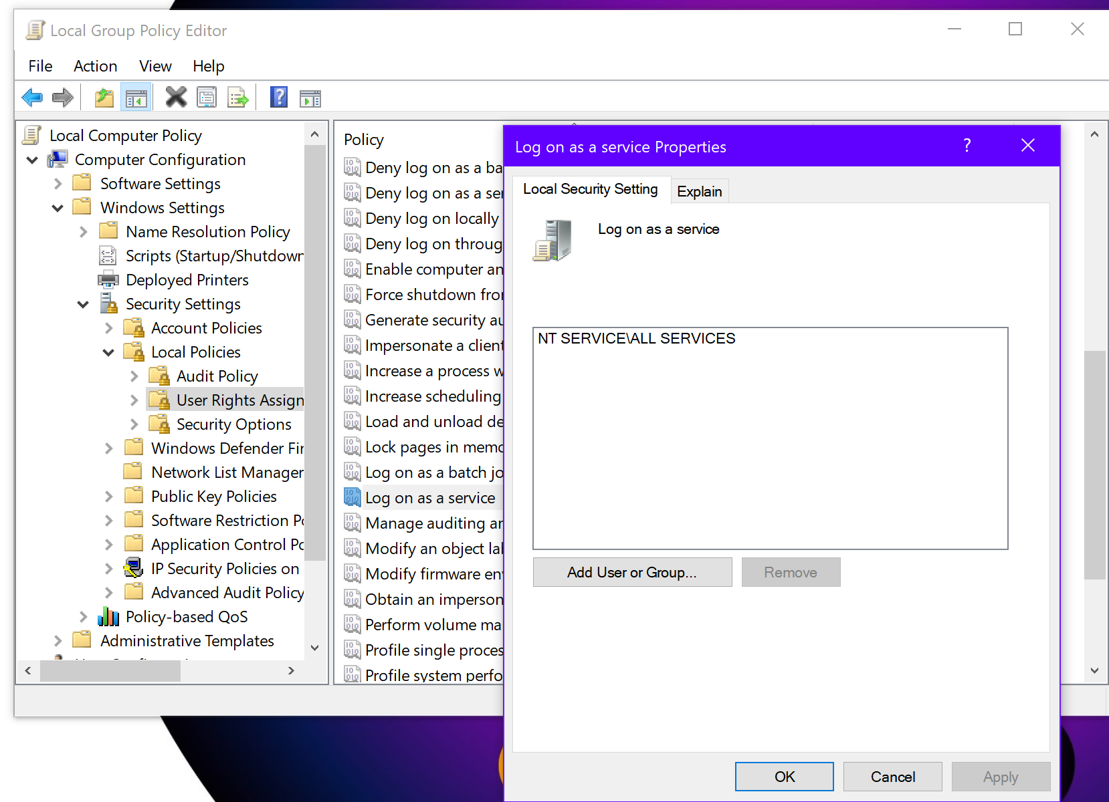Image resolution: width=1109 pixels, height=802 pixels.
Task: Expand the Name Resolution Policy node
Action: [x=83, y=231]
